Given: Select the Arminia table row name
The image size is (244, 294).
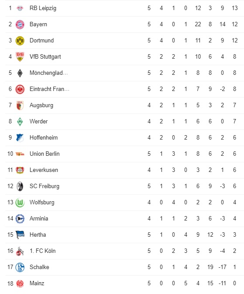Looking at the screenshot, I should (x=39, y=219).
